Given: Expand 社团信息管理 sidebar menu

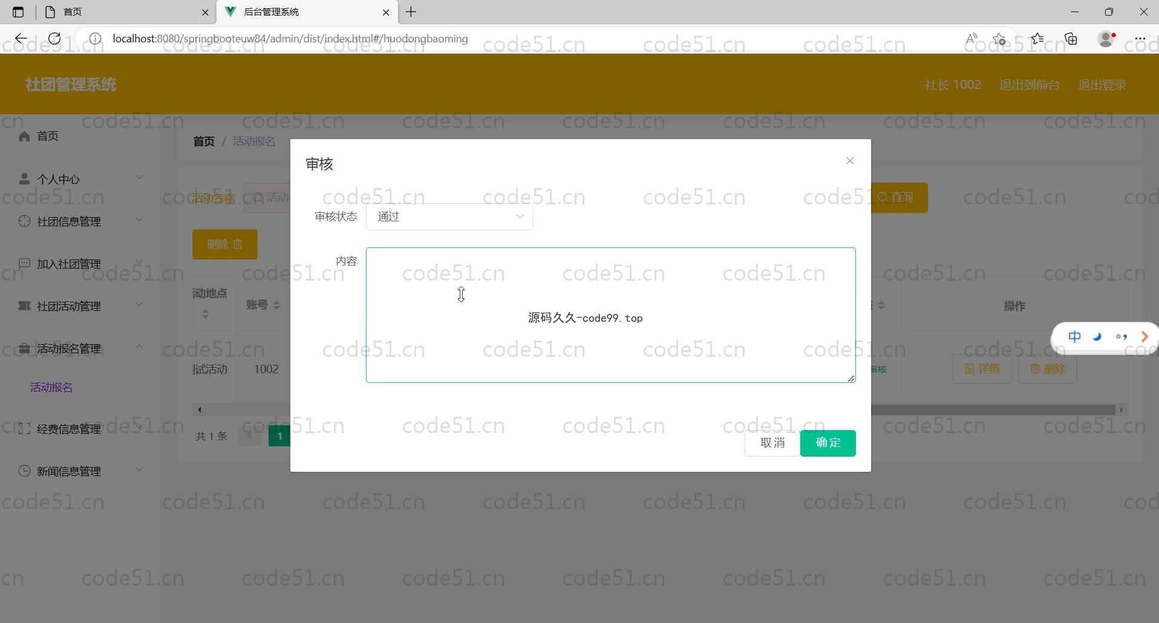Looking at the screenshot, I should (80, 221).
